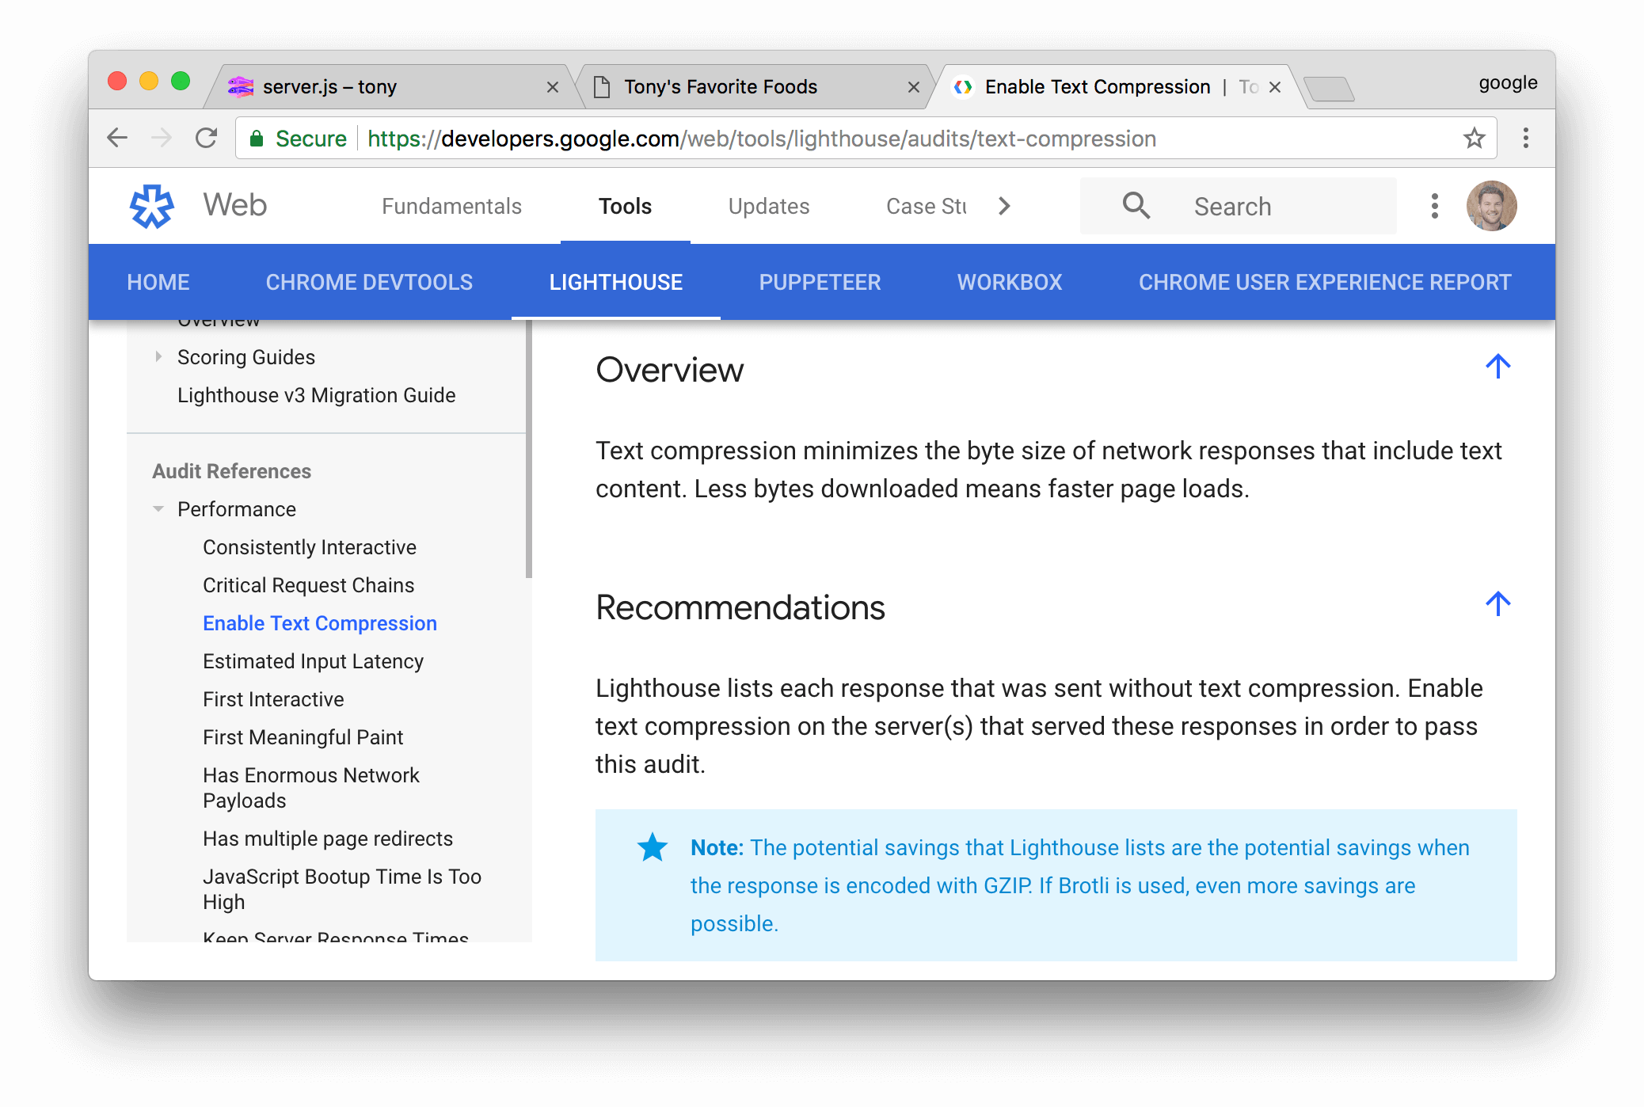
Task: Click the back-to-top arrow beside Recommendations
Action: [1497, 603]
